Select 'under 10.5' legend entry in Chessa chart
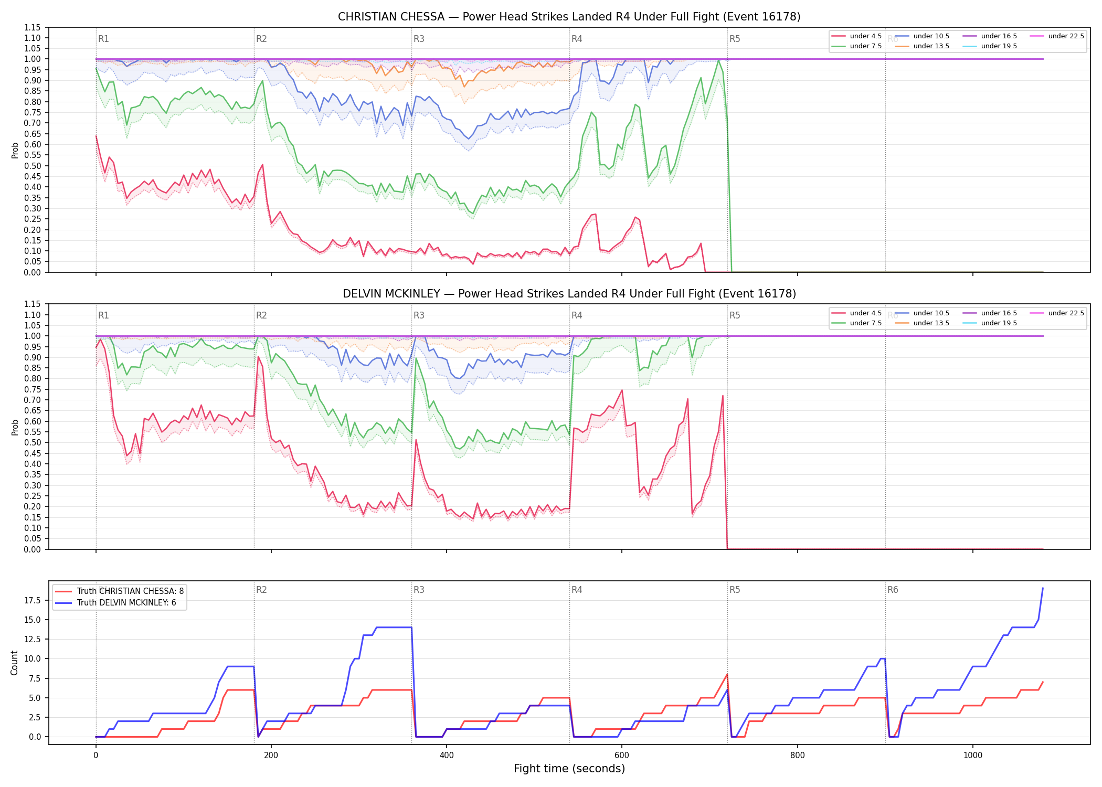The width and height of the screenshot is (1102, 787). click(923, 36)
